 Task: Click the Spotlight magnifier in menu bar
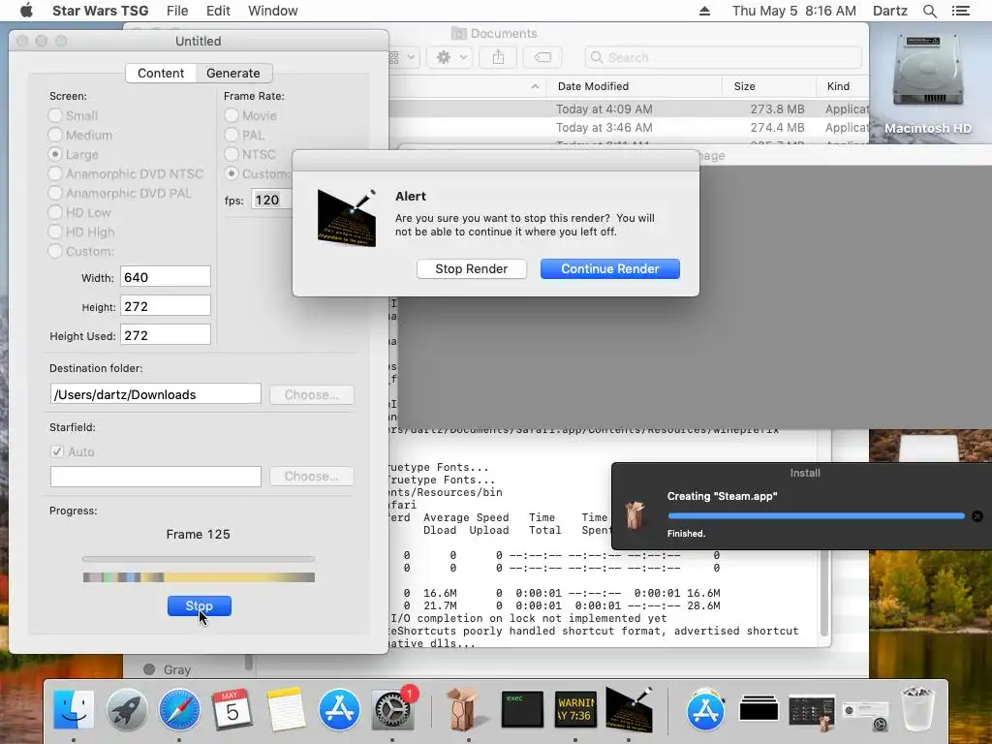[929, 11]
